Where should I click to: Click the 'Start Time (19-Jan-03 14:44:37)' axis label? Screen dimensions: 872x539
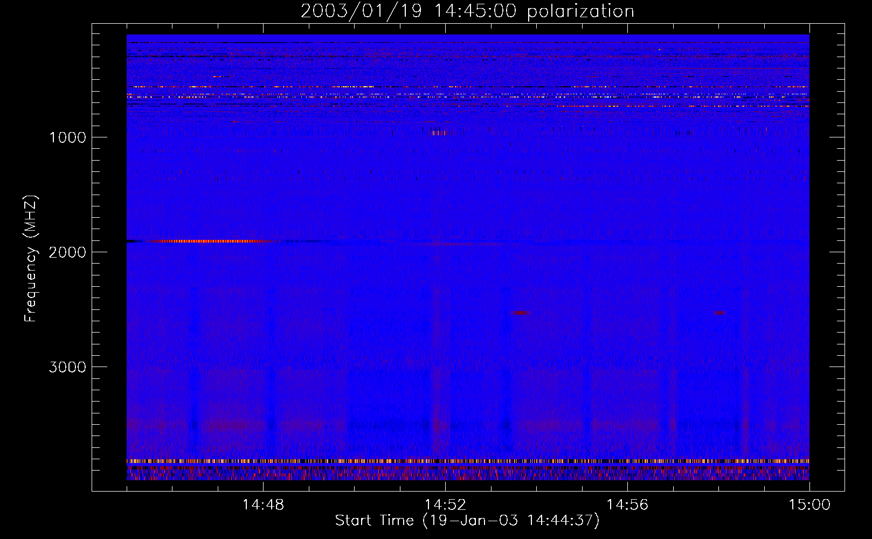pos(467,521)
